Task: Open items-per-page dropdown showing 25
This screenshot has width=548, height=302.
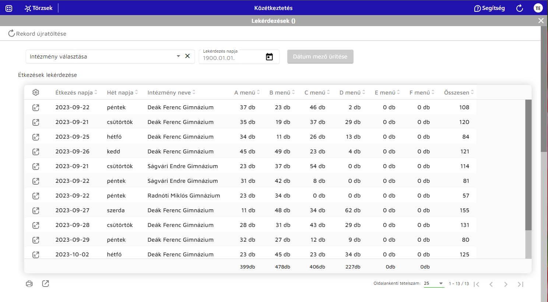Action: 434,283
